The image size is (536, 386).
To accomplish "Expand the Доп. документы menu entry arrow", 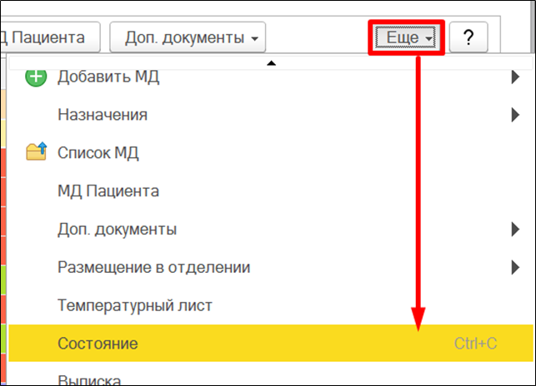I will 514,229.
